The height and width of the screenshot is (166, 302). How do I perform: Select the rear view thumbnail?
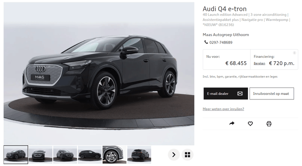pos(139,155)
